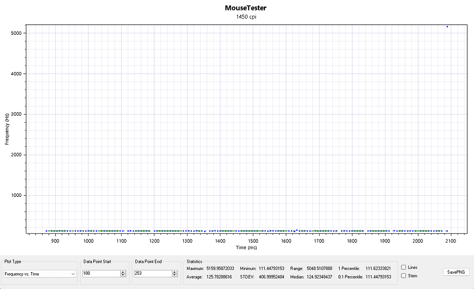Click the Minimum value 111.44793153
The height and width of the screenshot is (289, 474).
[271, 268]
